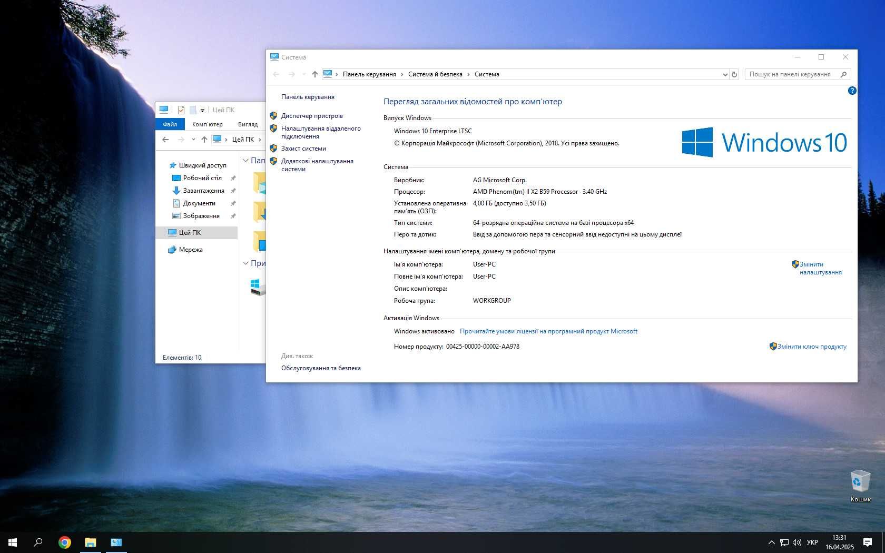Open Customize Quick Access Toolbar dropdown

(x=202, y=110)
